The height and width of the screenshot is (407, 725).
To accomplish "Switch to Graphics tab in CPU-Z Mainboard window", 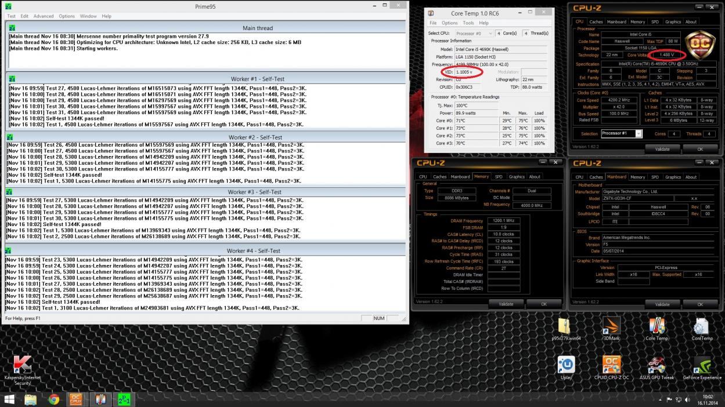I will pyautogui.click(x=673, y=177).
